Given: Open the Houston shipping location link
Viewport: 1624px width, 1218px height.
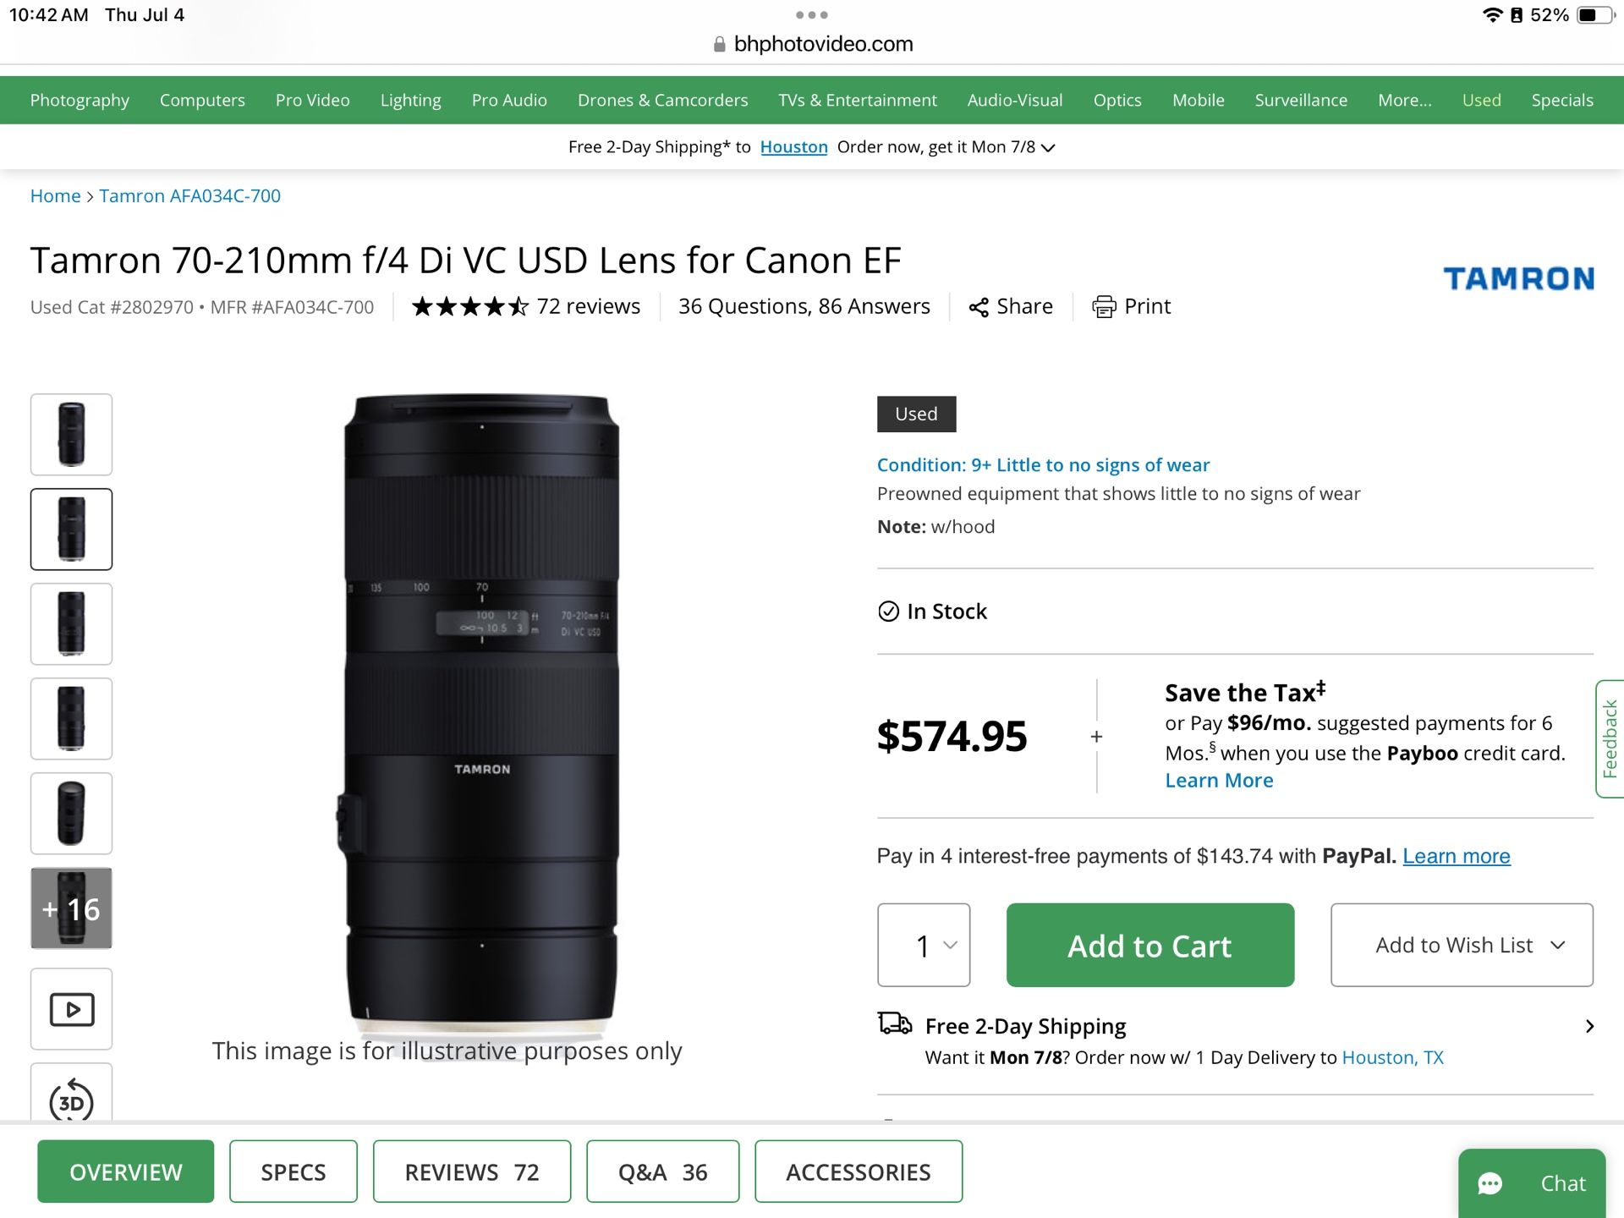Looking at the screenshot, I should coord(793,146).
